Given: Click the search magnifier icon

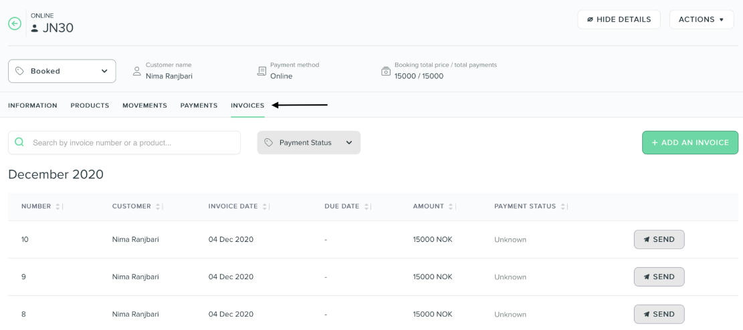Looking at the screenshot, I should pos(19,142).
